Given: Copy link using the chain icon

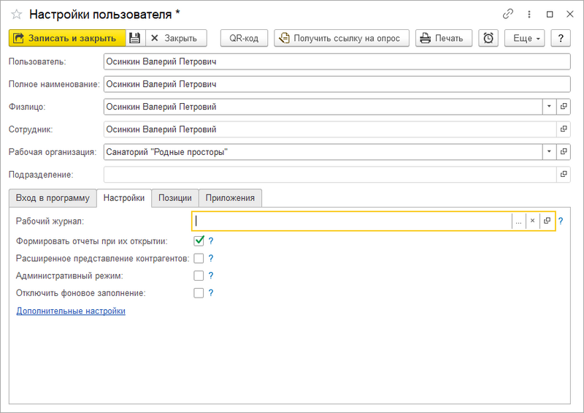Looking at the screenshot, I should pos(508,14).
